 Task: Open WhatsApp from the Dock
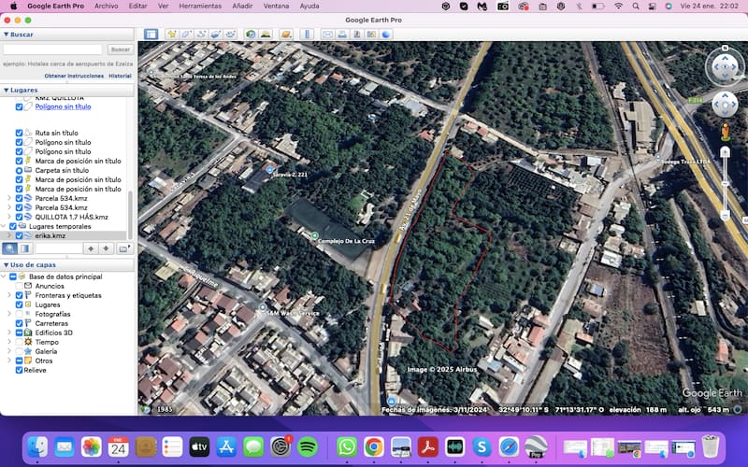tap(347, 447)
